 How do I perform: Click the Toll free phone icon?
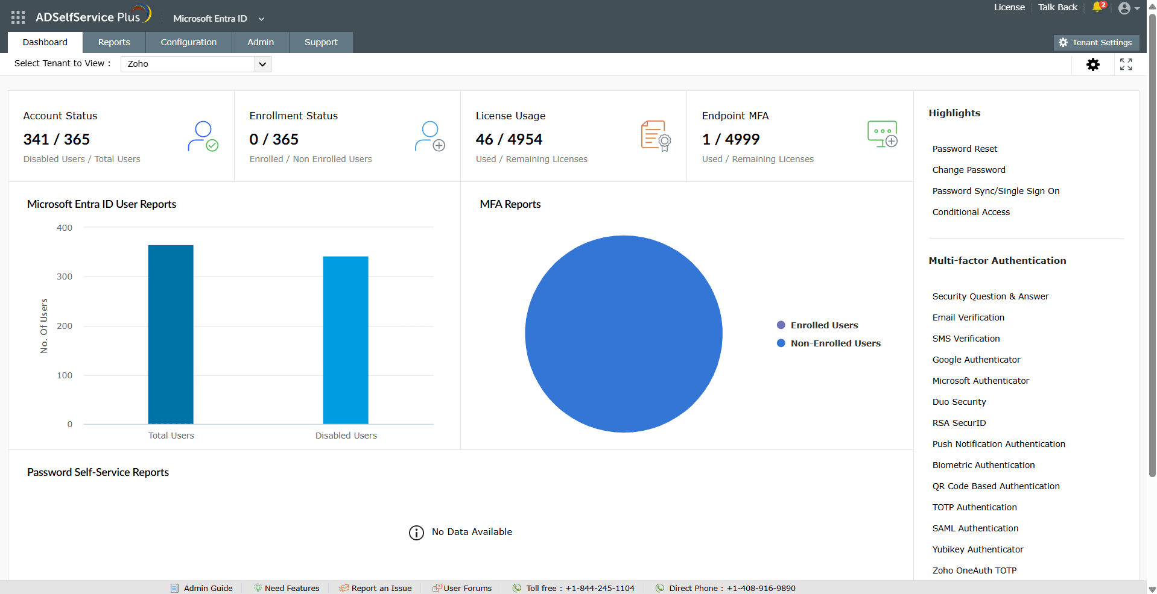coord(517,588)
